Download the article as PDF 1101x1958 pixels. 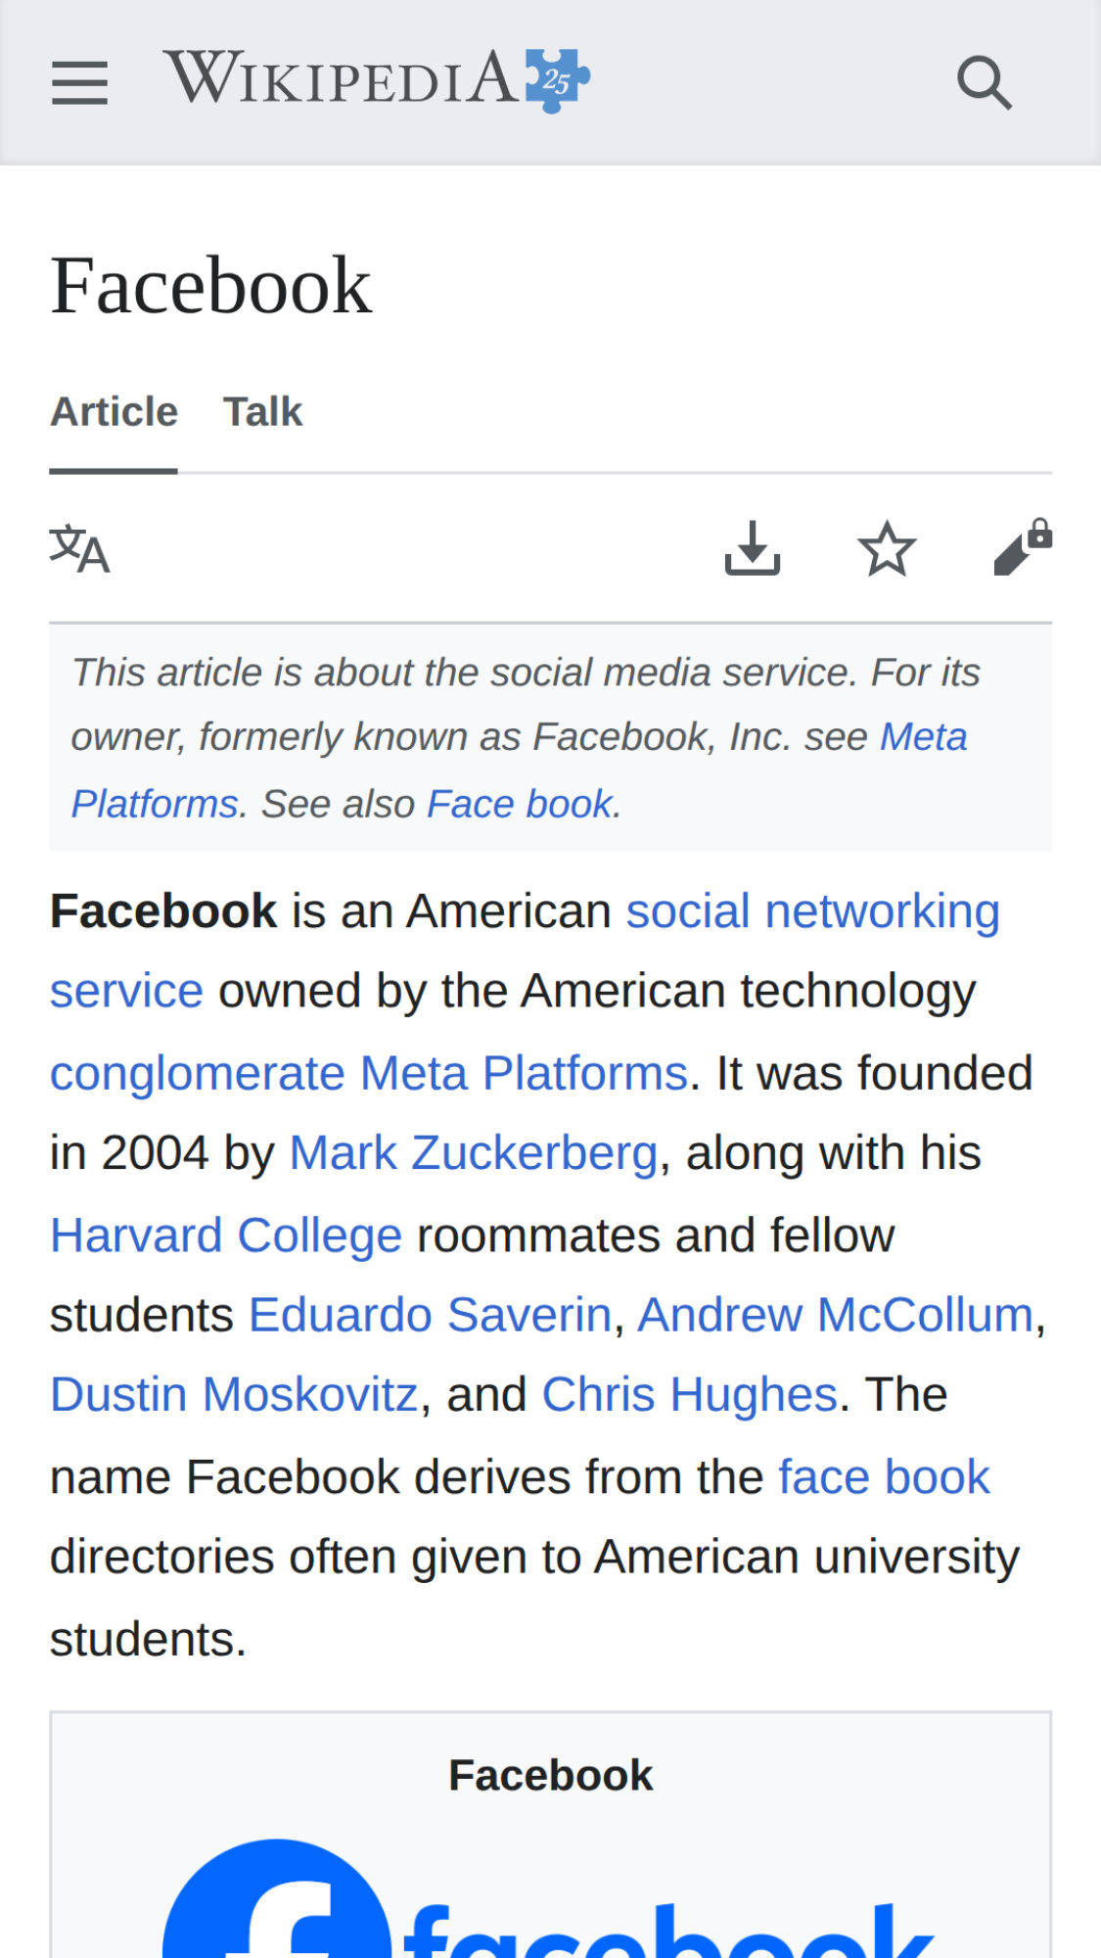(x=752, y=548)
